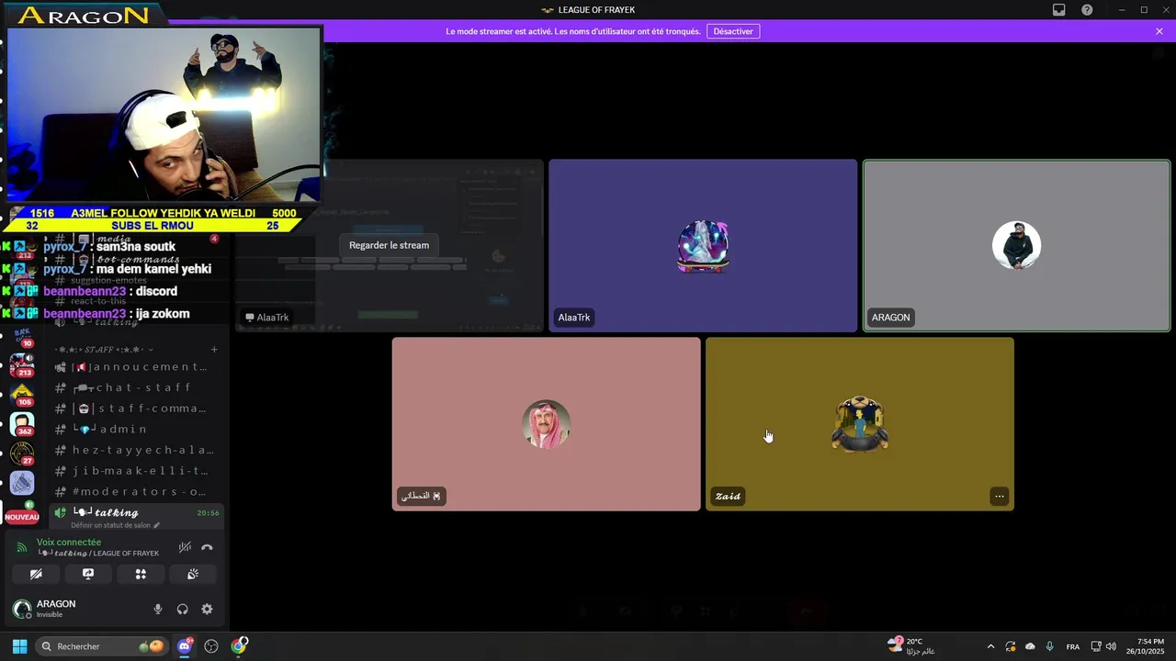The image size is (1176, 661).
Task: Disable streamer mode with the Désactiver button
Action: [733, 31]
